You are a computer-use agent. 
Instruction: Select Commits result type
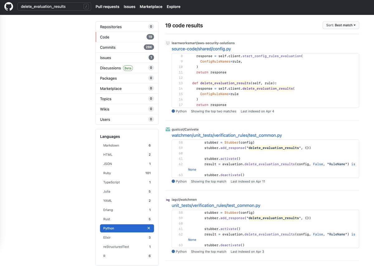click(x=127, y=47)
